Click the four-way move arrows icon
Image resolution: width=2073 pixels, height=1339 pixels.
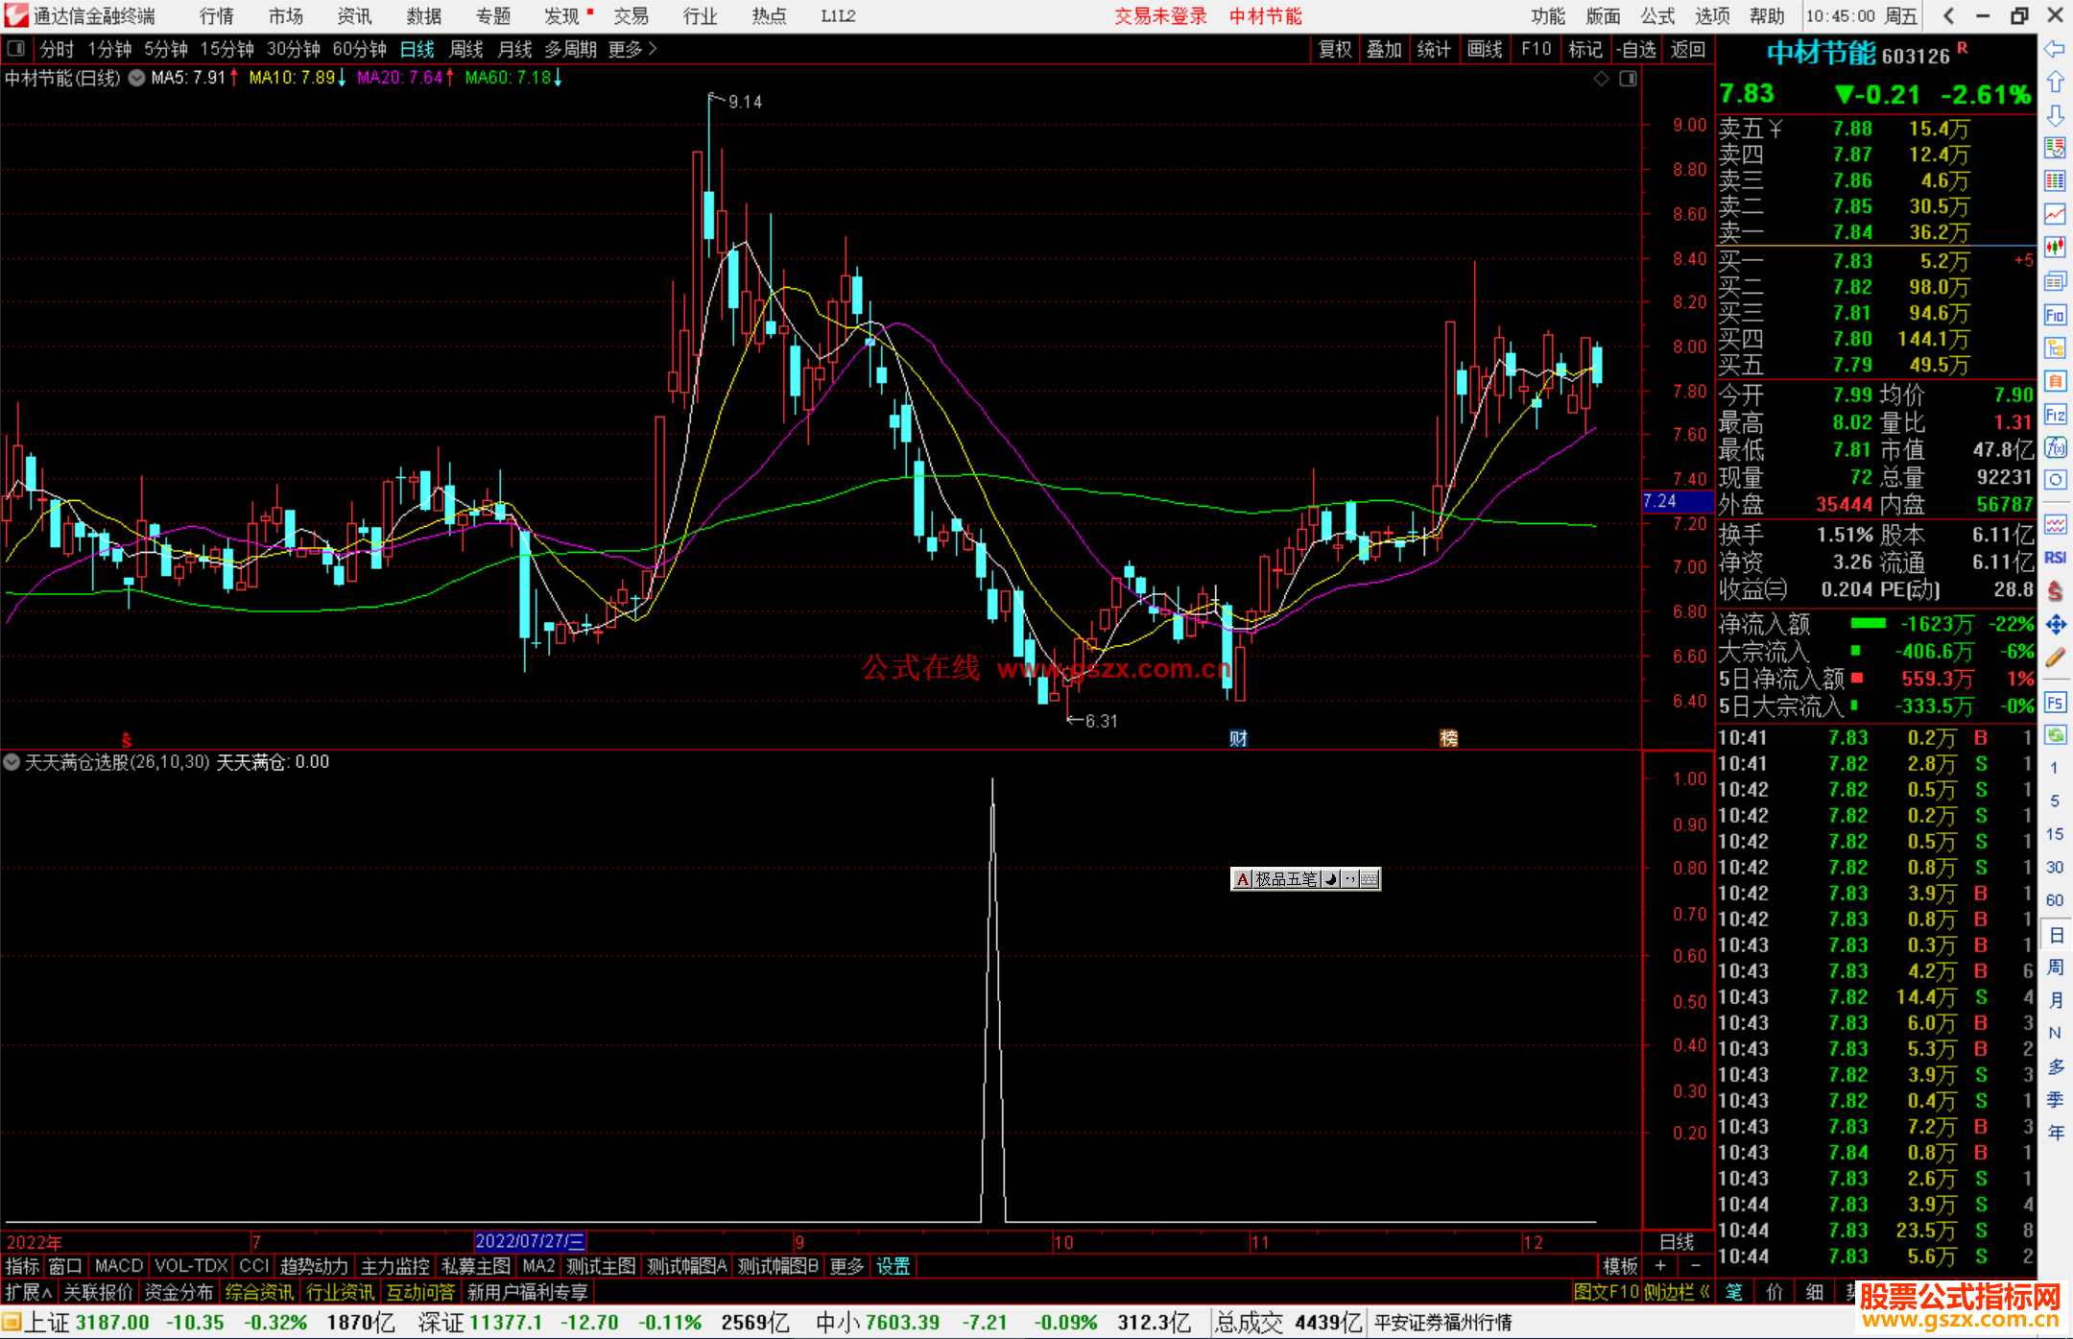tap(2055, 625)
